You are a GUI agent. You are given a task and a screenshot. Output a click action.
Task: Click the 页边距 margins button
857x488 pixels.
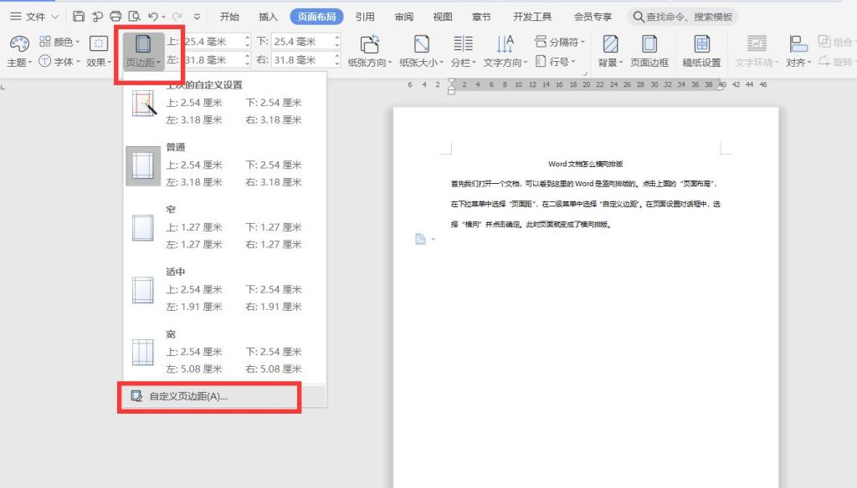tap(142, 51)
